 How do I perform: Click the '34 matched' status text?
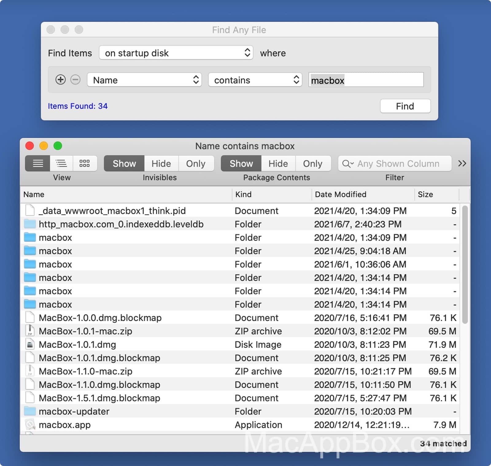[443, 443]
